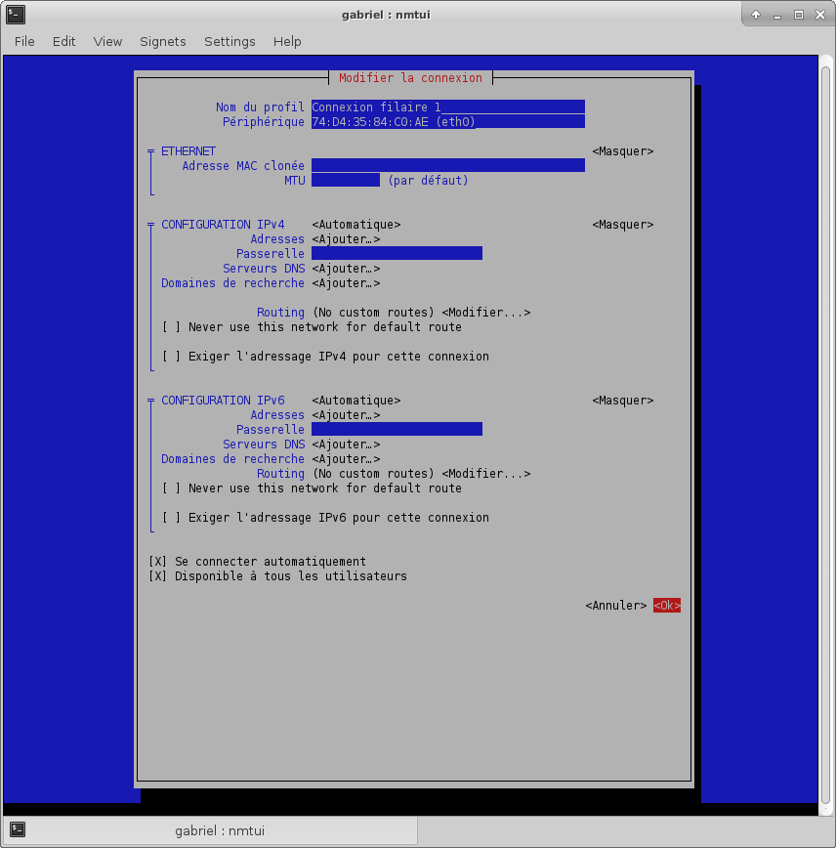Click the terminal vertical scrollbar
The width and height of the screenshot is (836, 848).
click(x=825, y=435)
